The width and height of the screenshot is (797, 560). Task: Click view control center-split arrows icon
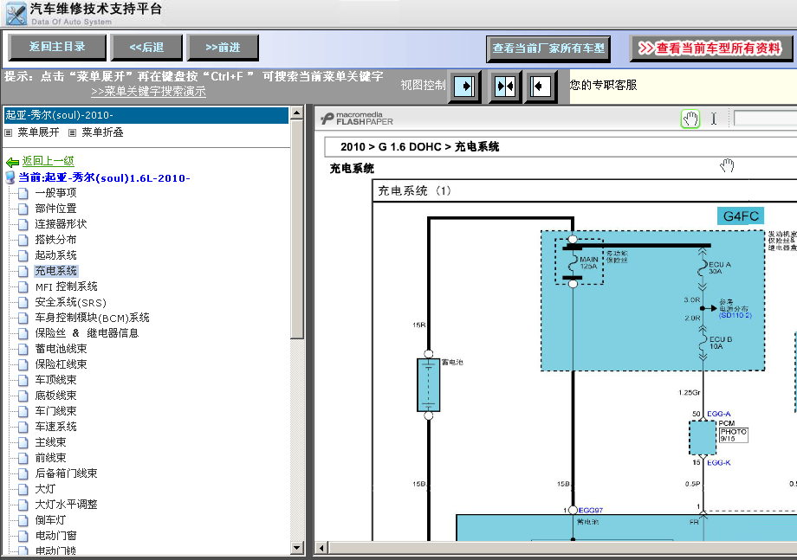(x=505, y=86)
